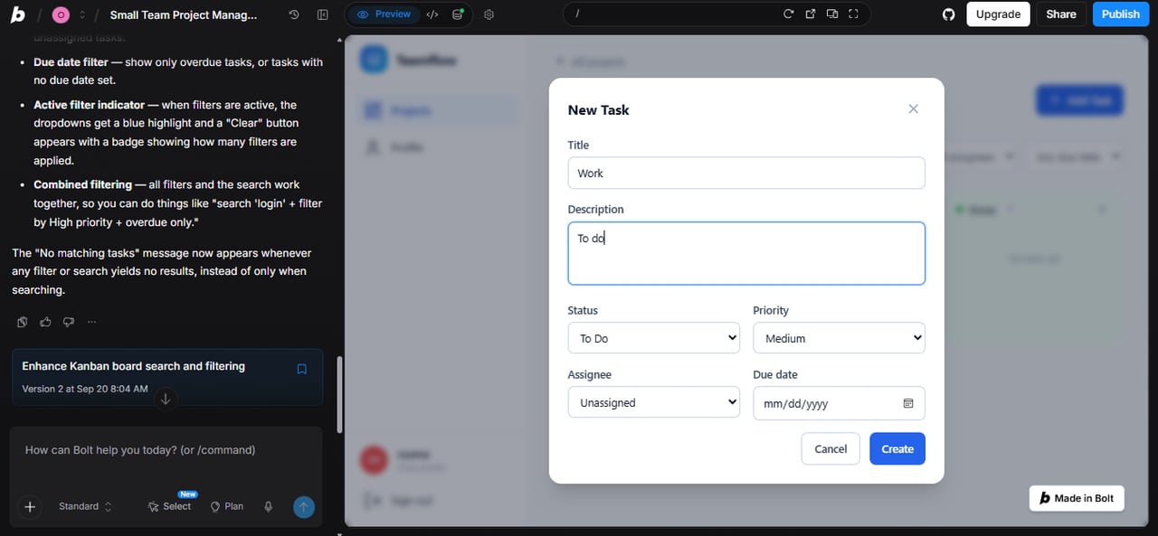Image resolution: width=1158 pixels, height=536 pixels.
Task: Click the Publish button
Action: tap(1121, 14)
